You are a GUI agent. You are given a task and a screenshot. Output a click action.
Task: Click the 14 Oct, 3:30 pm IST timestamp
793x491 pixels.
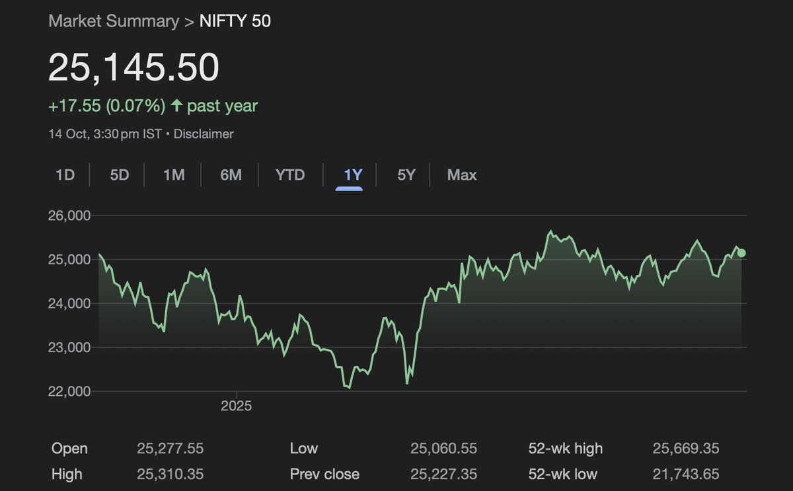[104, 134]
